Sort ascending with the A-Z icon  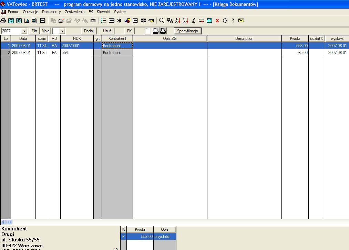click(x=177, y=21)
